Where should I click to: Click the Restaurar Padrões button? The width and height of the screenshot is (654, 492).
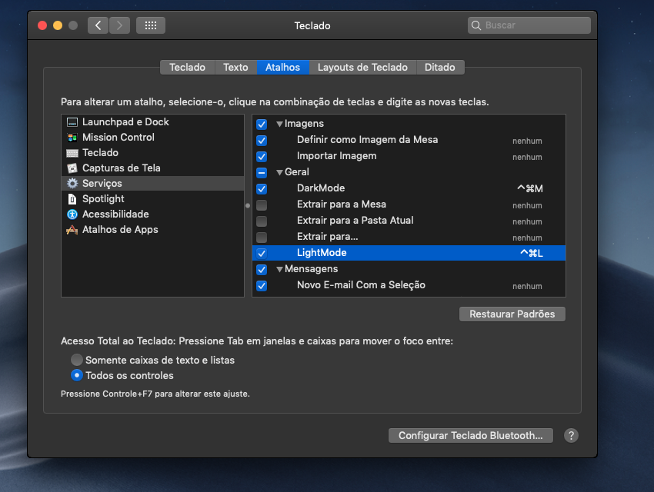tap(512, 314)
